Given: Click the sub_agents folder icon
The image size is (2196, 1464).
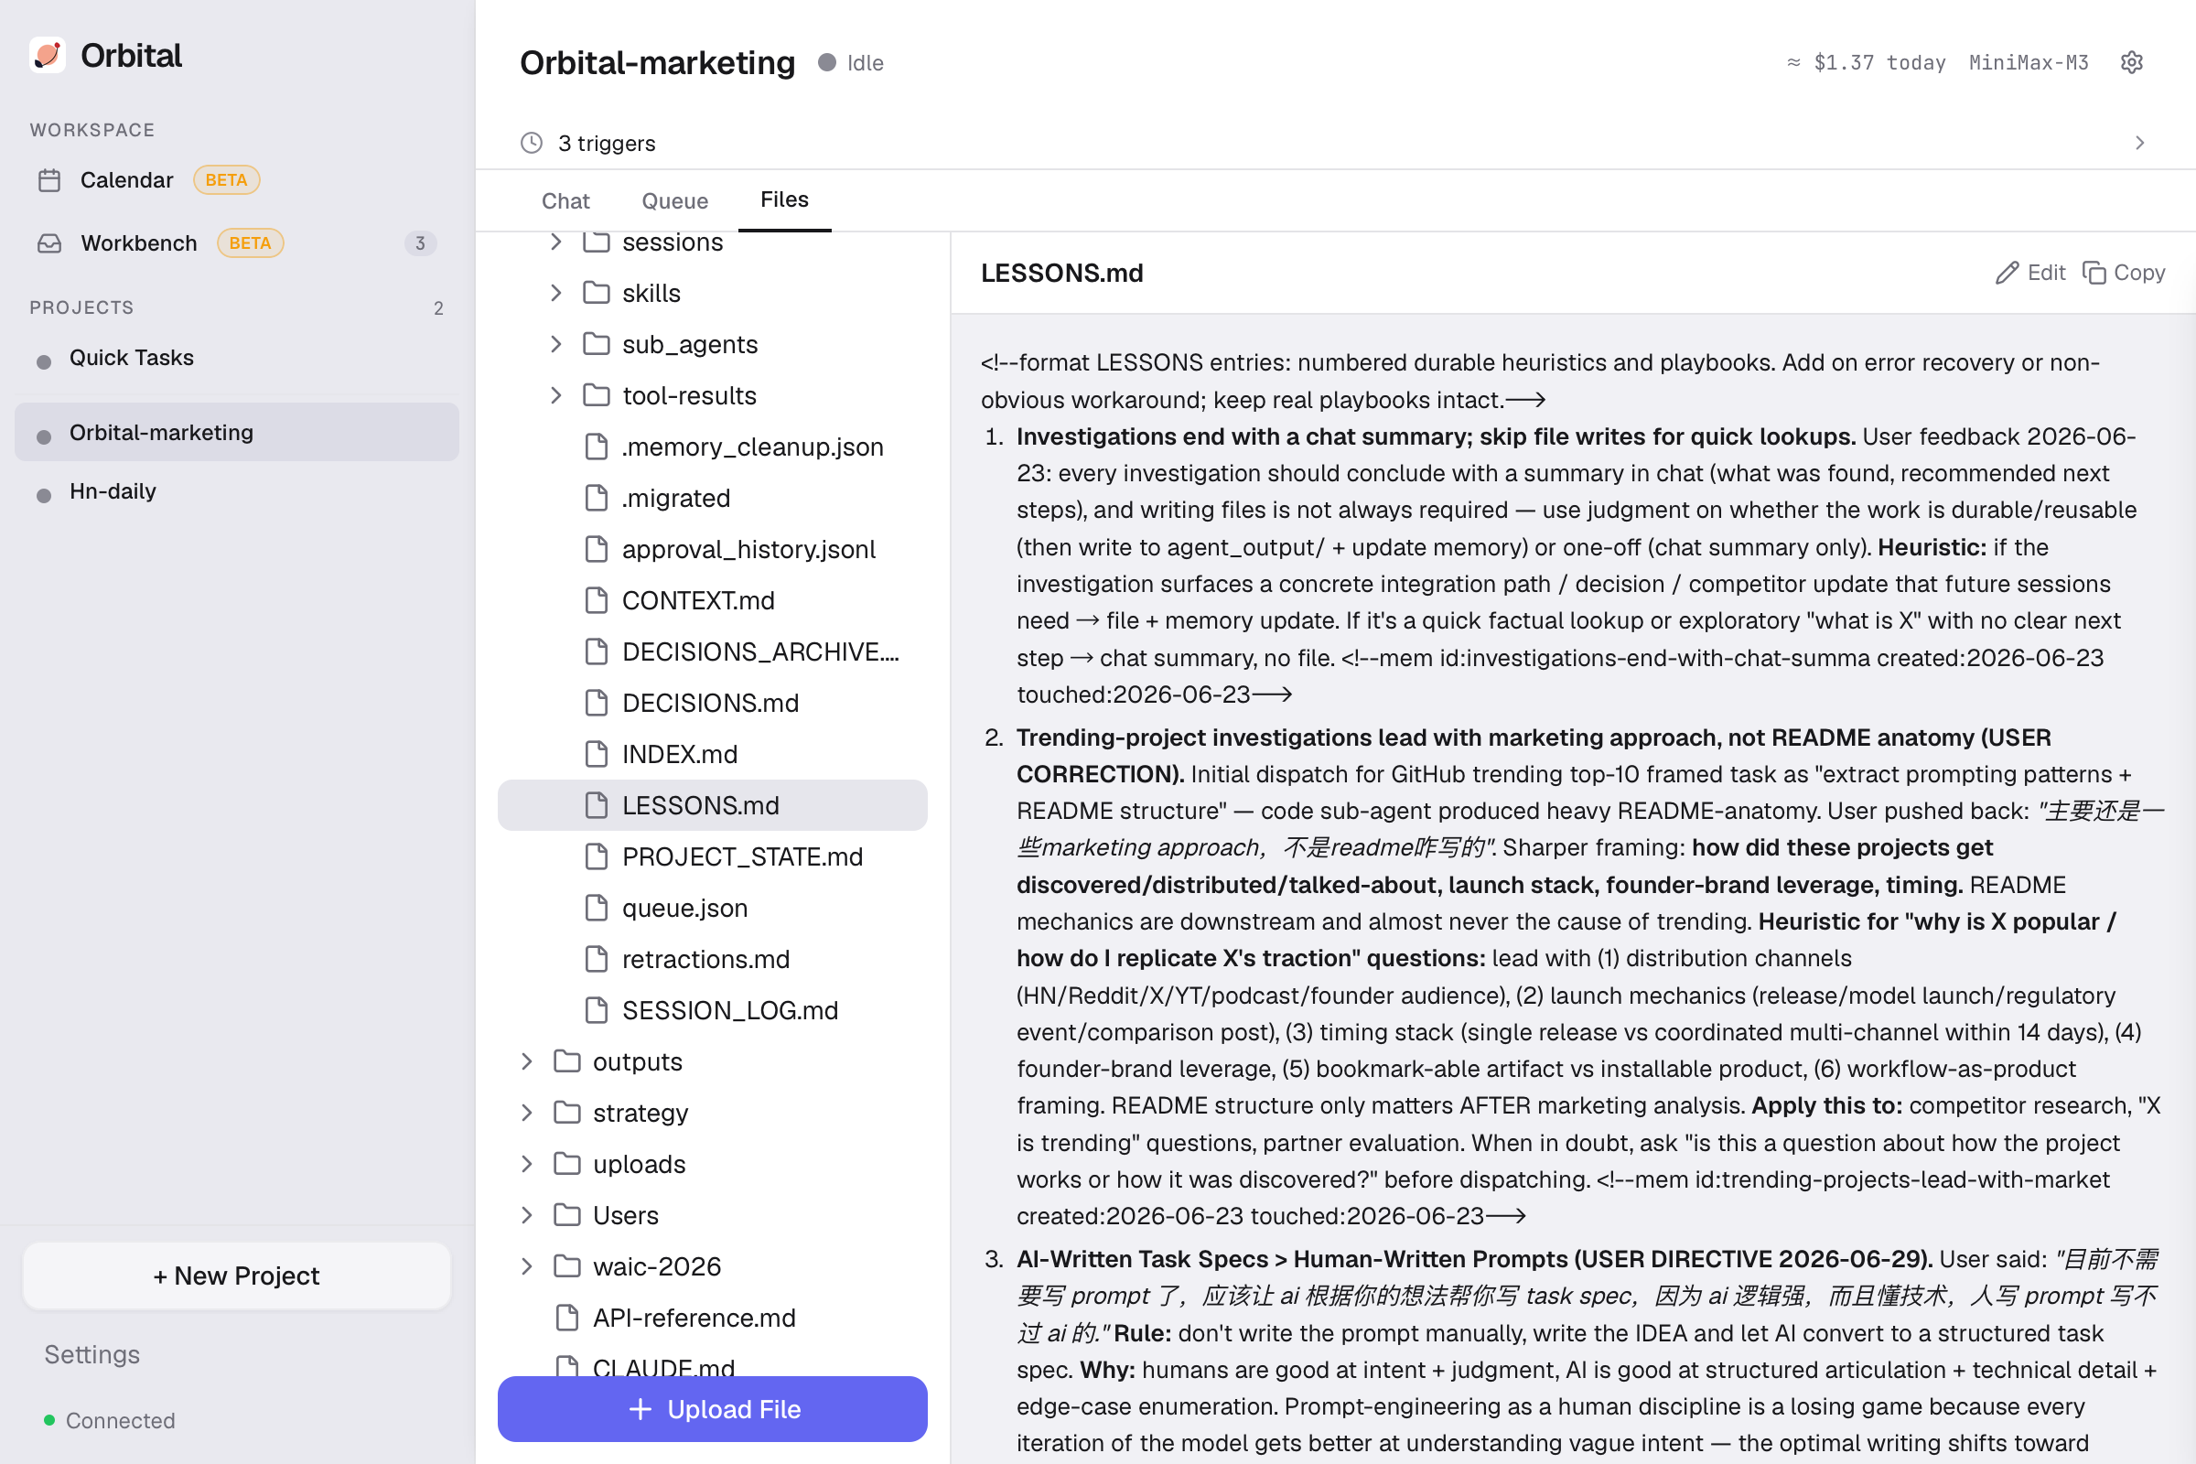Looking at the screenshot, I should click(x=597, y=345).
